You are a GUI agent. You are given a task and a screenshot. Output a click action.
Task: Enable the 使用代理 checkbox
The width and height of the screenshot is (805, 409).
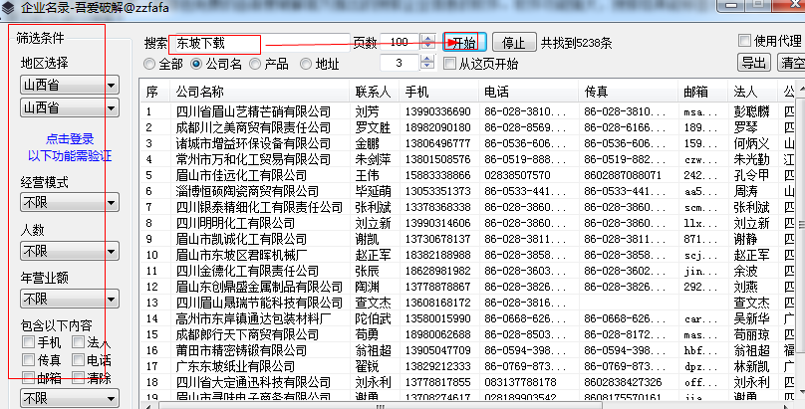point(744,40)
